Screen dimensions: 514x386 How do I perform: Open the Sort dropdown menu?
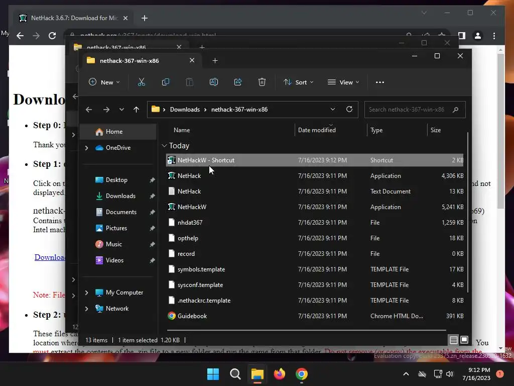pyautogui.click(x=298, y=82)
